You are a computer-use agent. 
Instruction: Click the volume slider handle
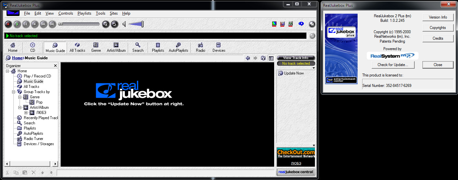(142, 24)
